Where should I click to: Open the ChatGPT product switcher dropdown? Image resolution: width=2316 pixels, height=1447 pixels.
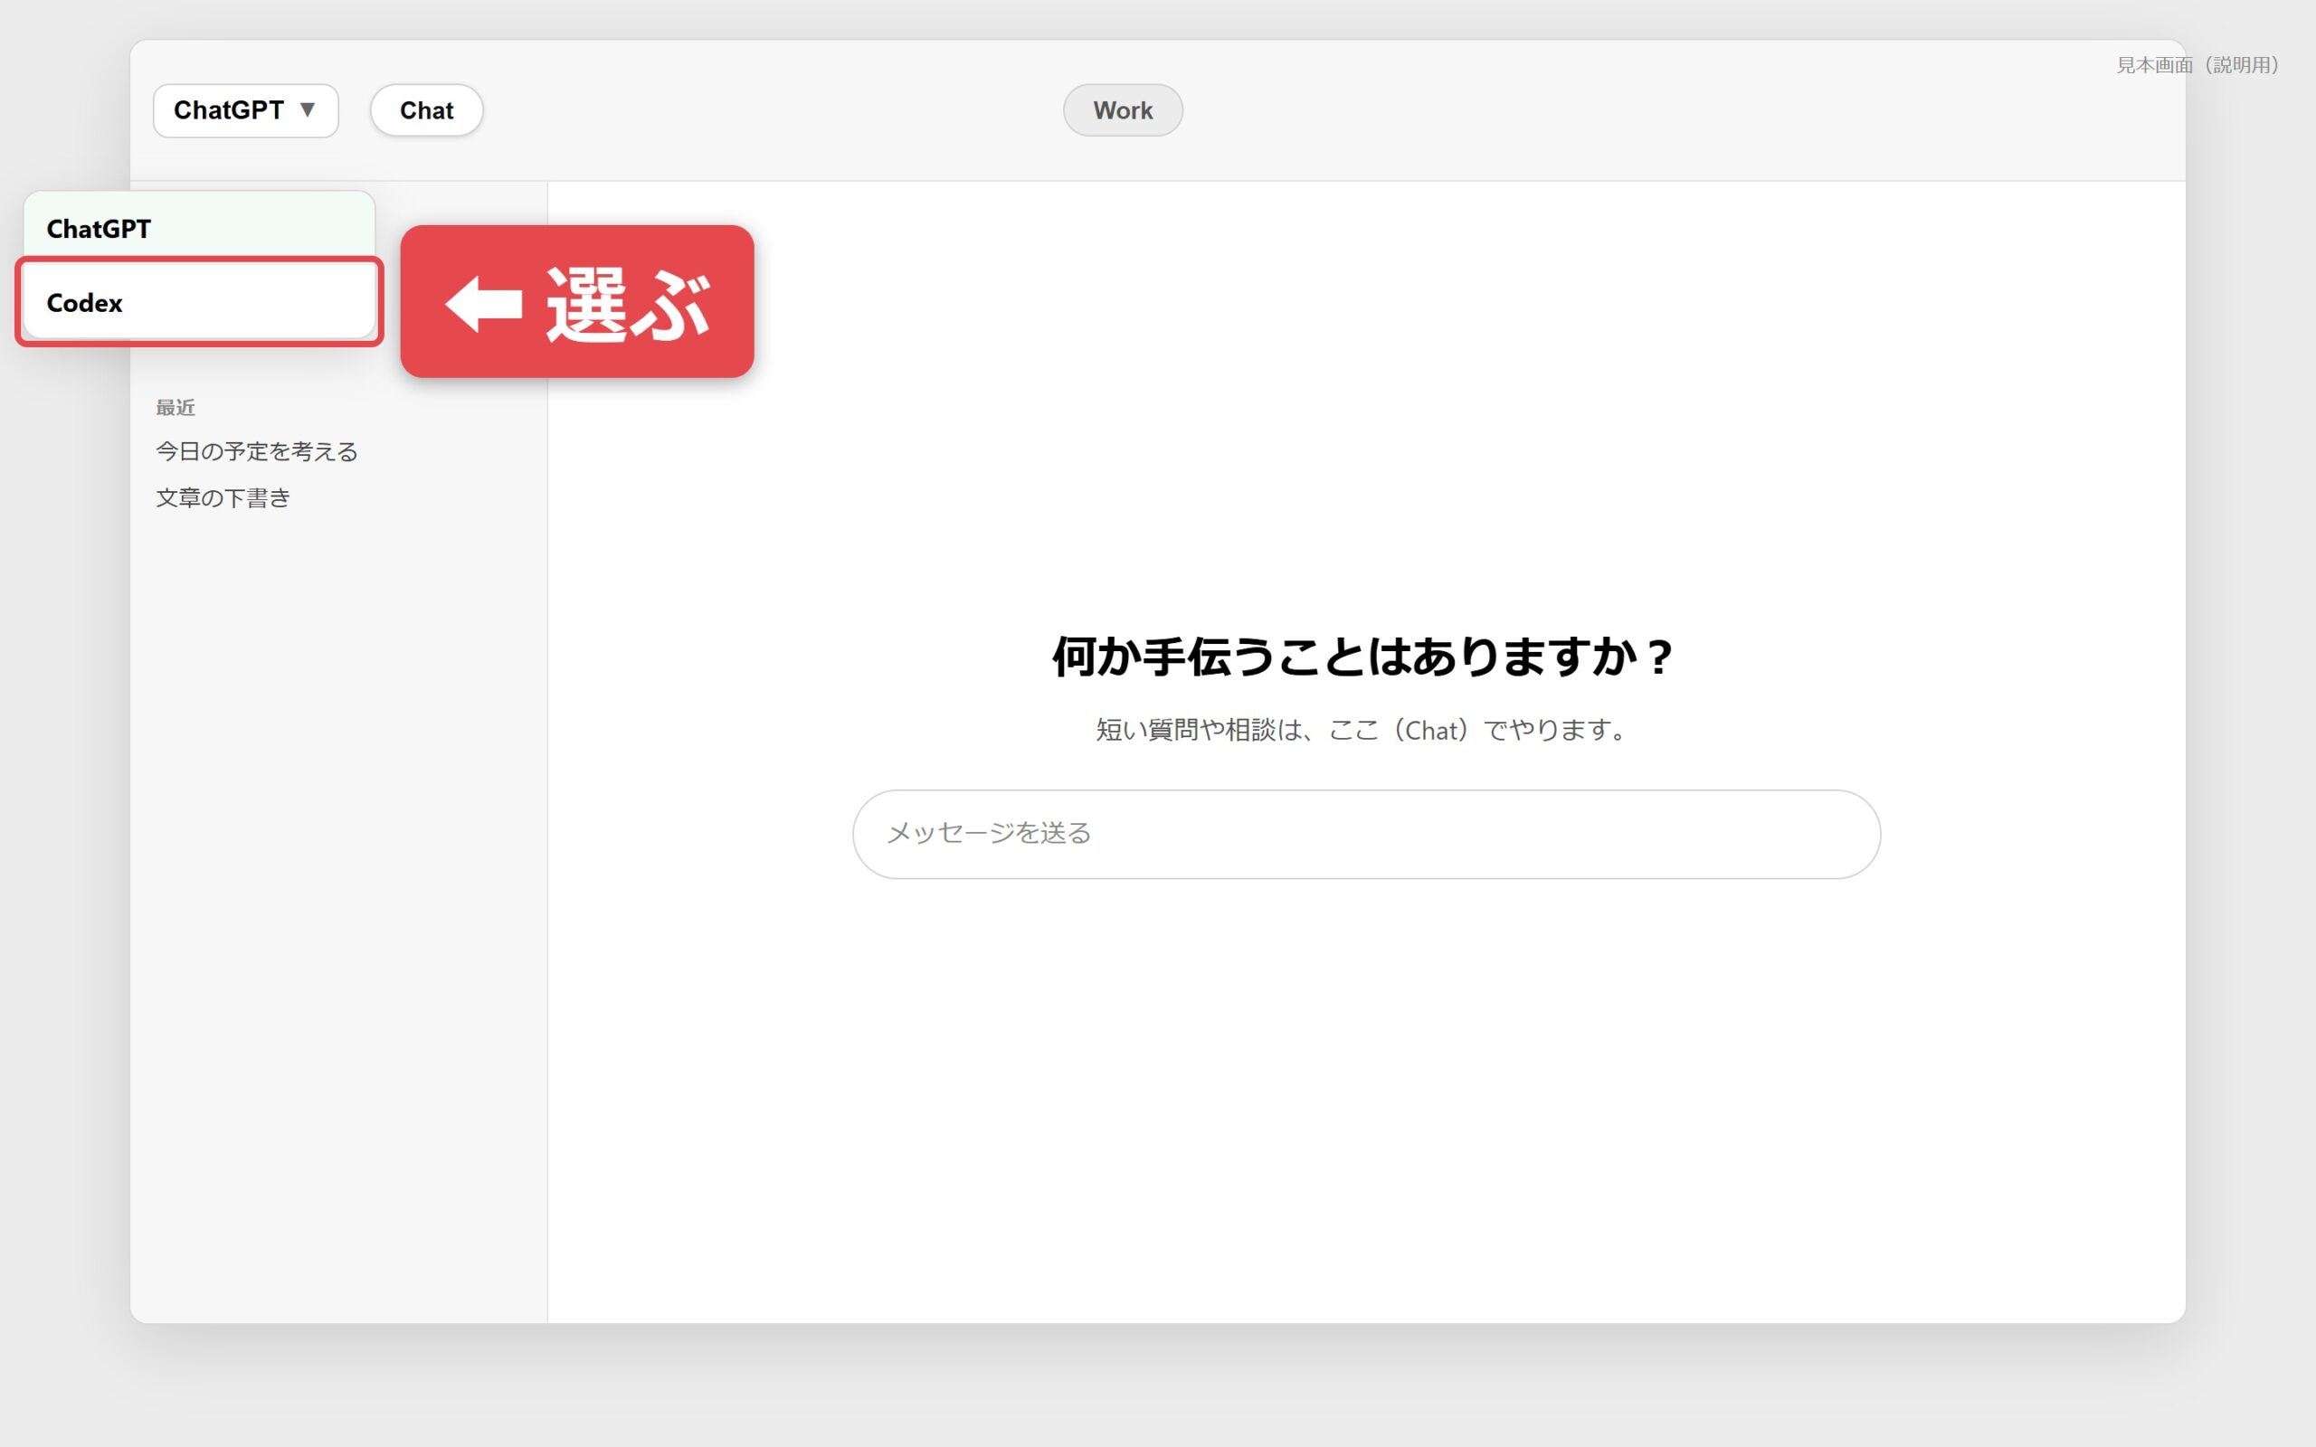click(246, 111)
